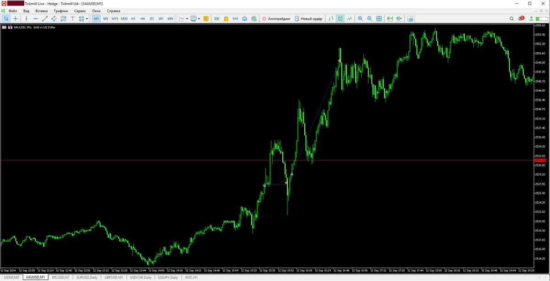Switch chart to M15 timeframe
Image resolution: width=550 pixels, height=281 pixels.
pos(114,18)
